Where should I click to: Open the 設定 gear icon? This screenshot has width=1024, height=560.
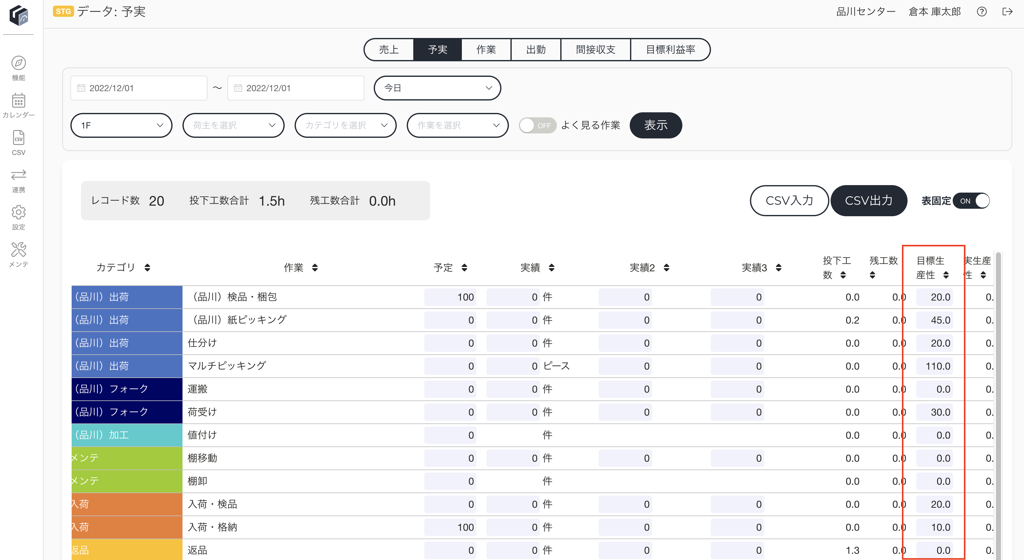click(x=18, y=212)
